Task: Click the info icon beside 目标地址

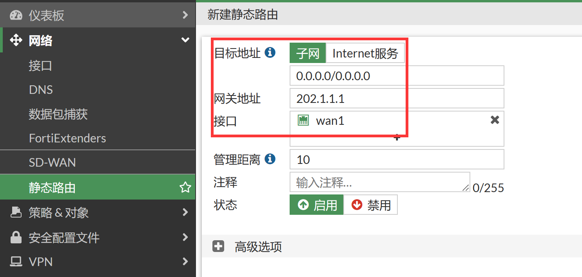Action: point(270,52)
